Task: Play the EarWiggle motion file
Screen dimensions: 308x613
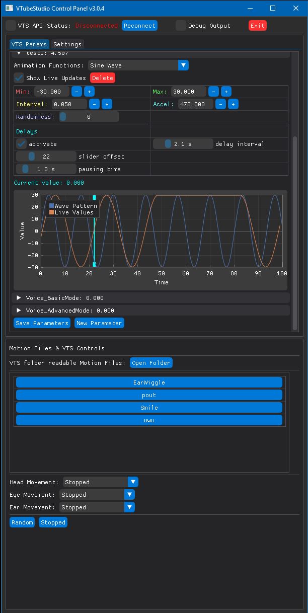Action: pos(149,382)
